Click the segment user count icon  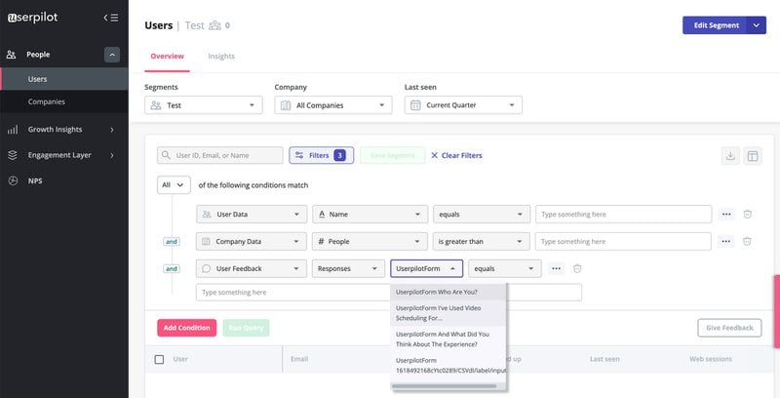pyautogui.click(x=214, y=25)
